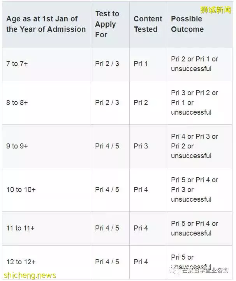Screen dimensions: 236x281
Task: Select the 'Test to Apply For' column header
Action: (110, 24)
